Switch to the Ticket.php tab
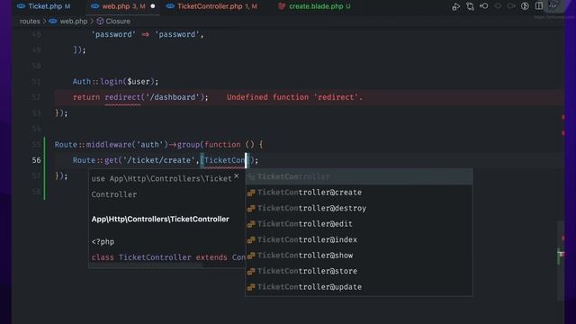 (43, 6)
